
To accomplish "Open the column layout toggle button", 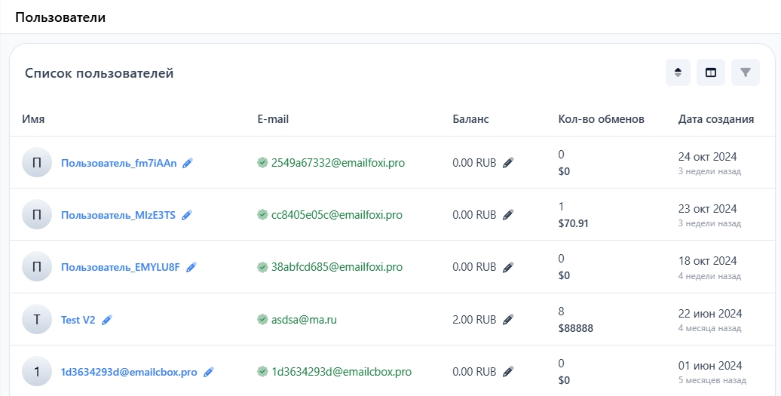I will coord(710,72).
